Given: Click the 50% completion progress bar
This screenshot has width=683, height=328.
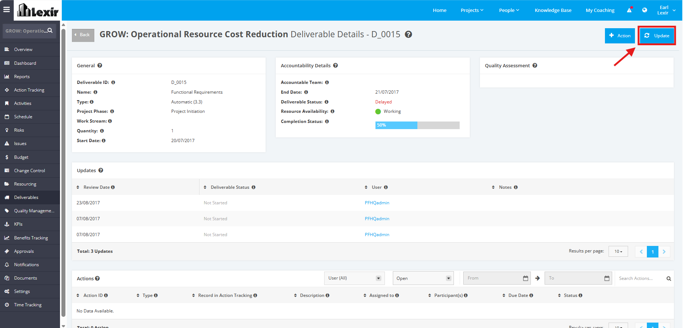Looking at the screenshot, I should pyautogui.click(x=417, y=125).
